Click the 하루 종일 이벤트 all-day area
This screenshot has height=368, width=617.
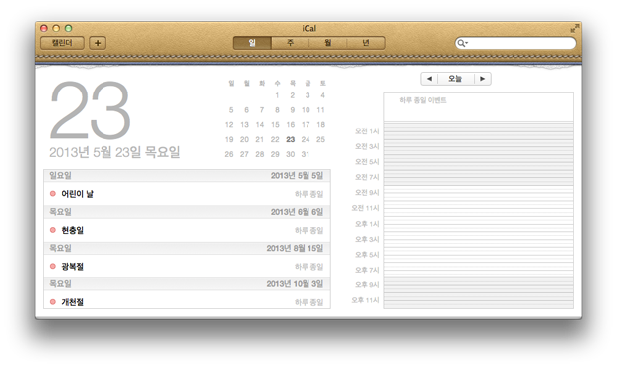click(x=479, y=107)
